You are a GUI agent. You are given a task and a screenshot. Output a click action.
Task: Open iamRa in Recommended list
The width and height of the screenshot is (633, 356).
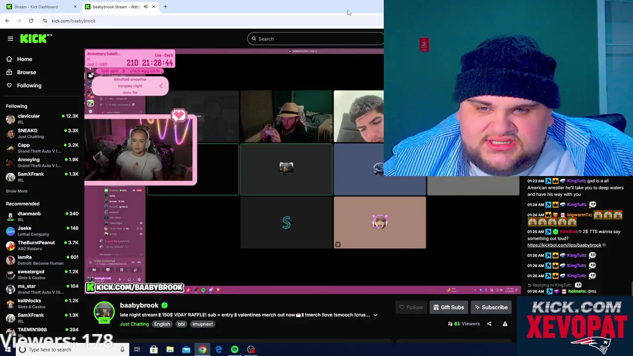click(42, 260)
